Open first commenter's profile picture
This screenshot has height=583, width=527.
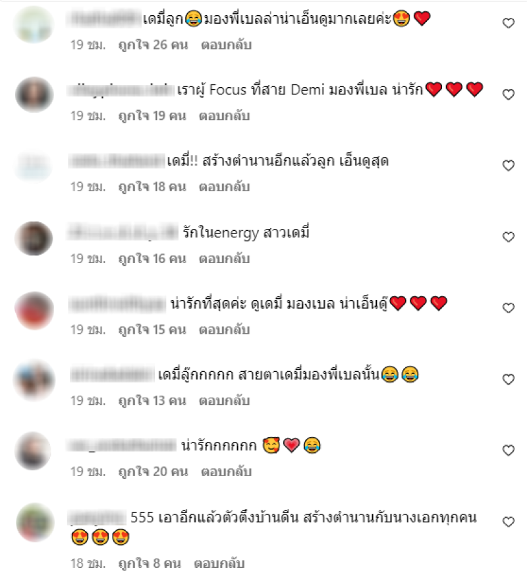tap(34, 24)
